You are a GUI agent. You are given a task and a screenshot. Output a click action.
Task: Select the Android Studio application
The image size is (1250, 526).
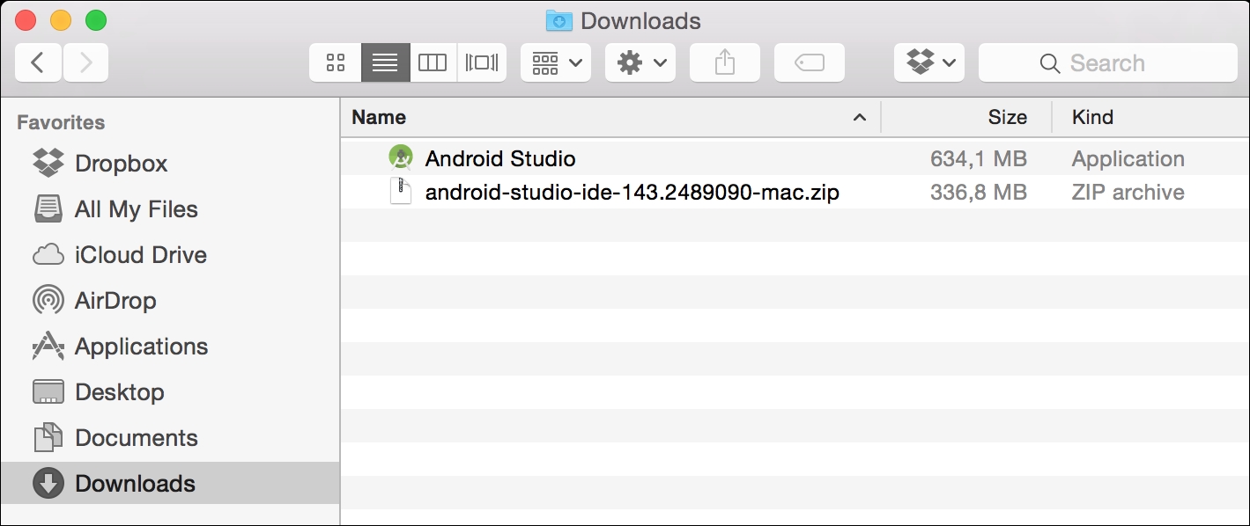pyautogui.click(x=499, y=159)
